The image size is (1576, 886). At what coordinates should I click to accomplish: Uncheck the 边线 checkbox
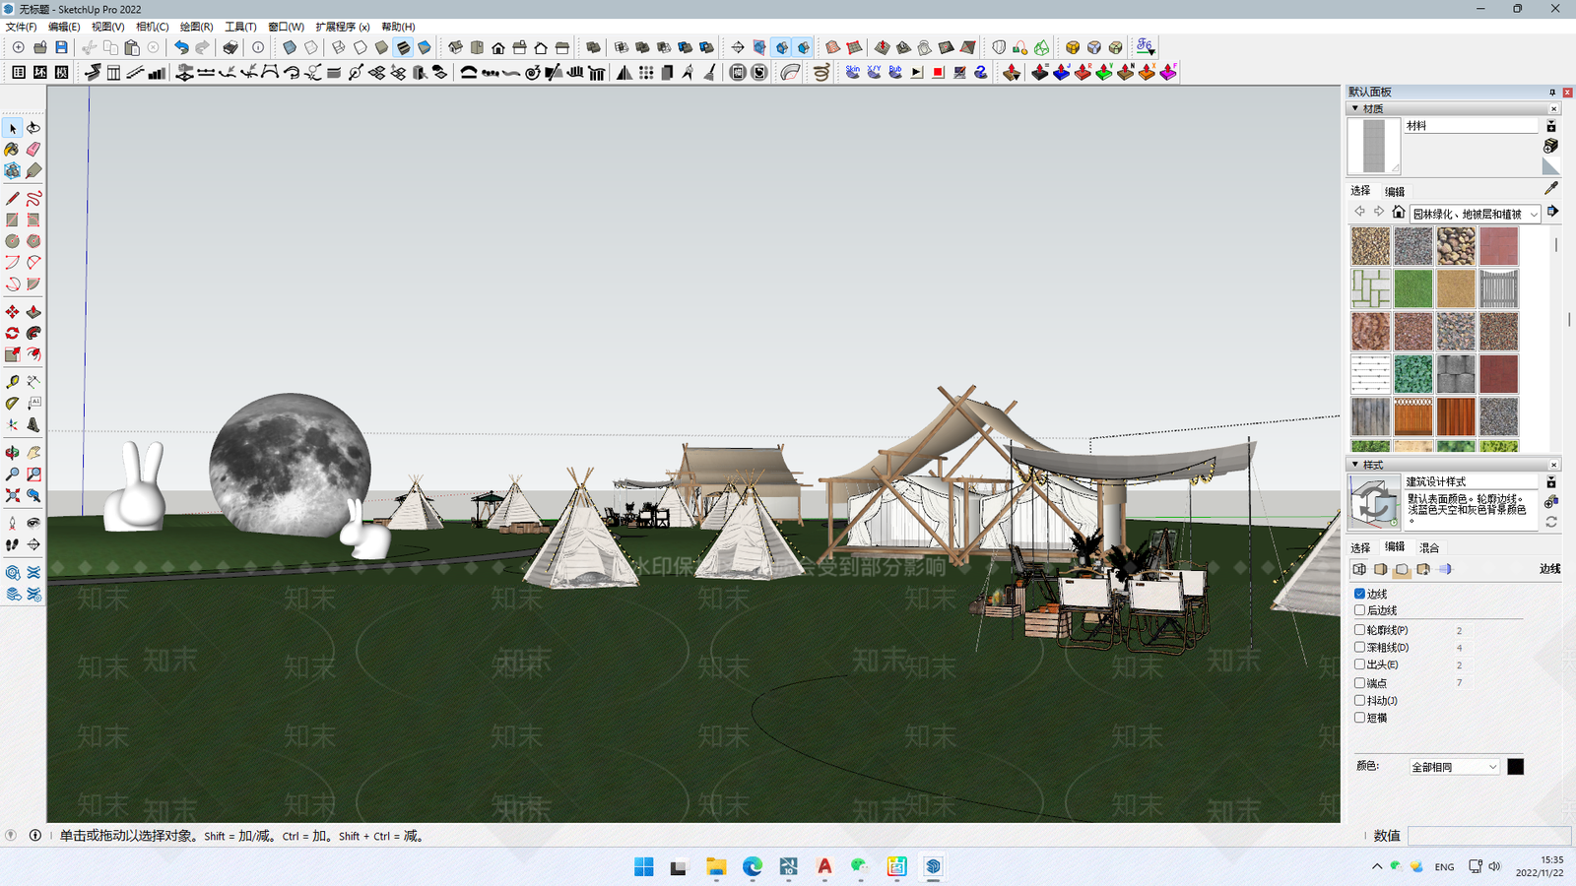(1359, 594)
